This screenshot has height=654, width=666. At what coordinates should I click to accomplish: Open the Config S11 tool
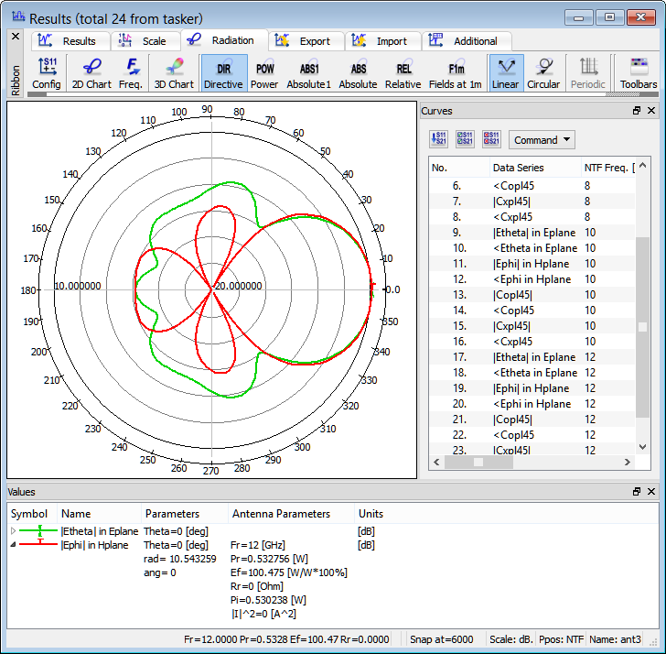(47, 73)
